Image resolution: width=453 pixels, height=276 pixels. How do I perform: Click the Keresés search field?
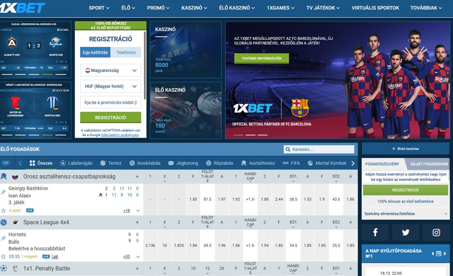(319, 149)
